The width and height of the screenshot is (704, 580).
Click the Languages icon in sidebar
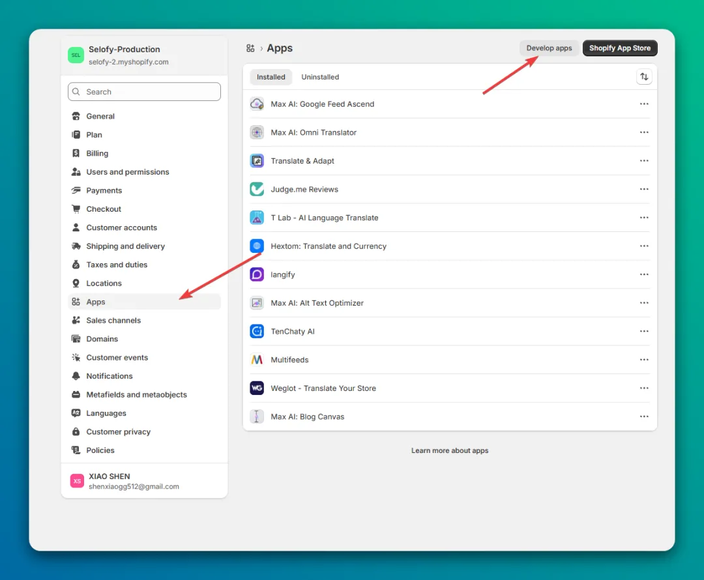pos(76,413)
